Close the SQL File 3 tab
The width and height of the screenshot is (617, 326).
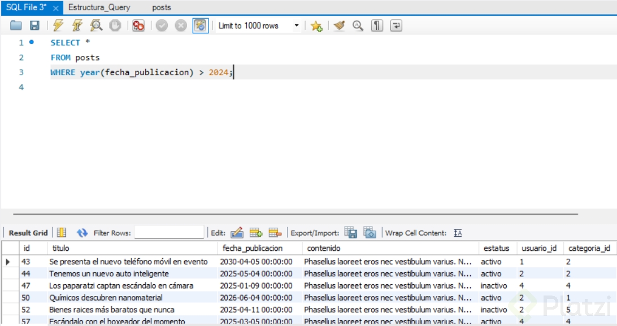coord(56,8)
